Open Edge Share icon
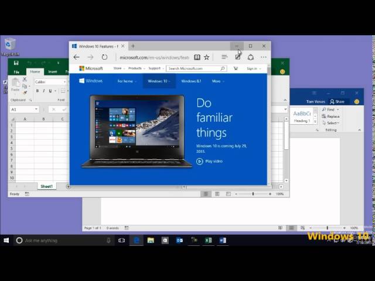Image resolution: width=375 pixels, height=281 pixels. (250, 57)
